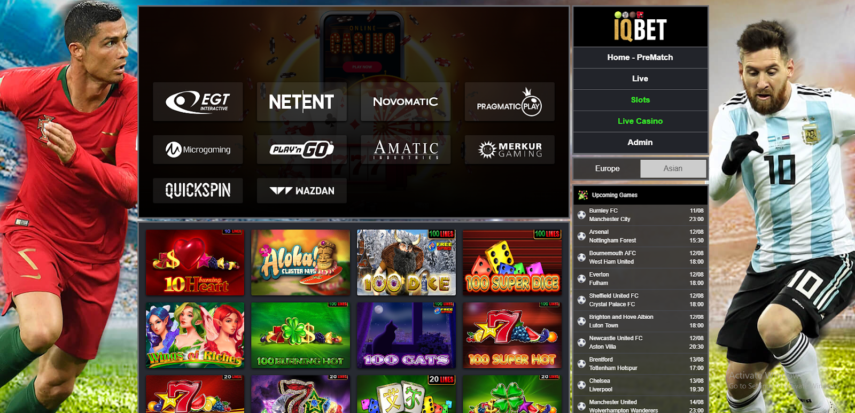The height and width of the screenshot is (413, 855).
Task: Click soccer ball icon beside Chelsea match
Action: (x=581, y=385)
